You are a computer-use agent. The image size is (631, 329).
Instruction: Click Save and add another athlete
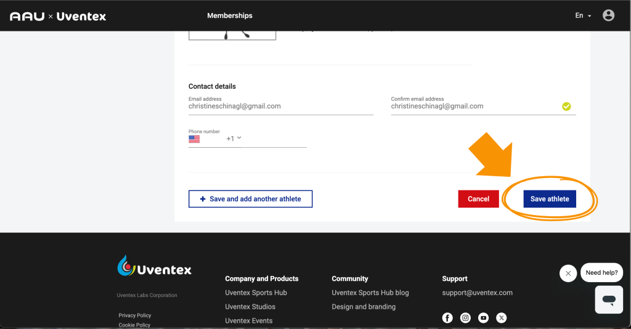[250, 199]
